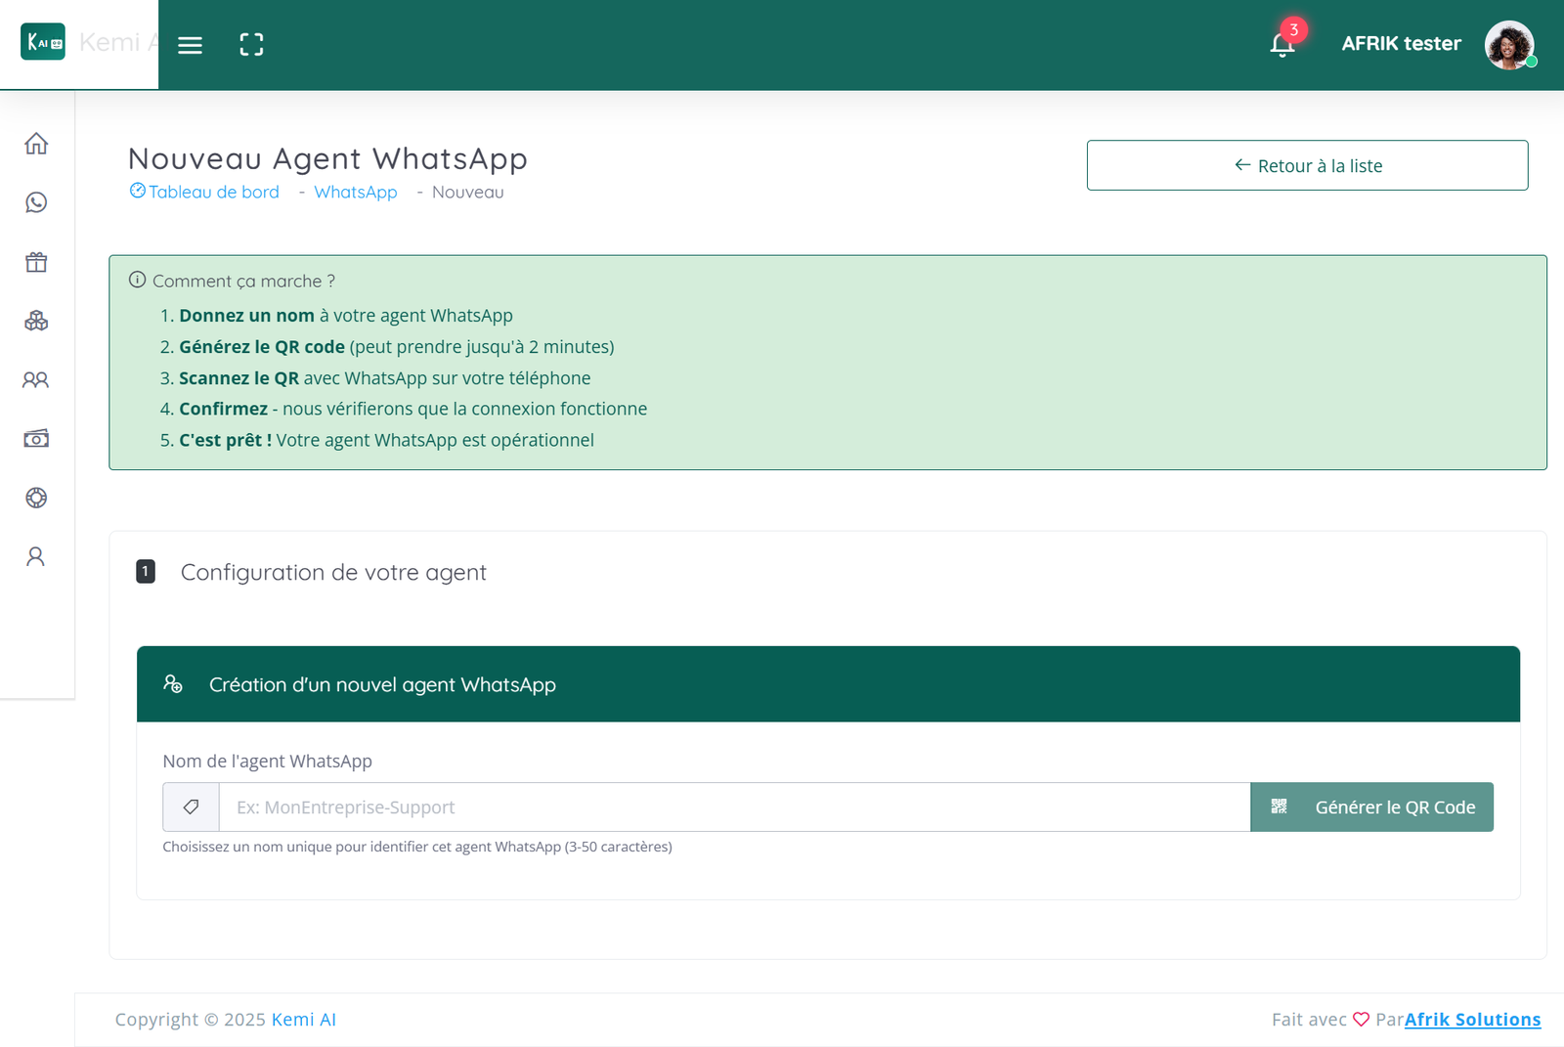The image size is (1564, 1047).
Task: Toggle the hamburger sidebar menu
Action: (190, 45)
